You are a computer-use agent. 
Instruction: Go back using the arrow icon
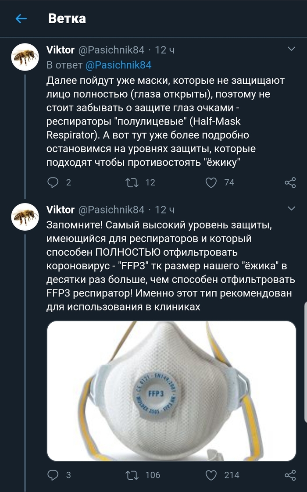[x=21, y=18]
